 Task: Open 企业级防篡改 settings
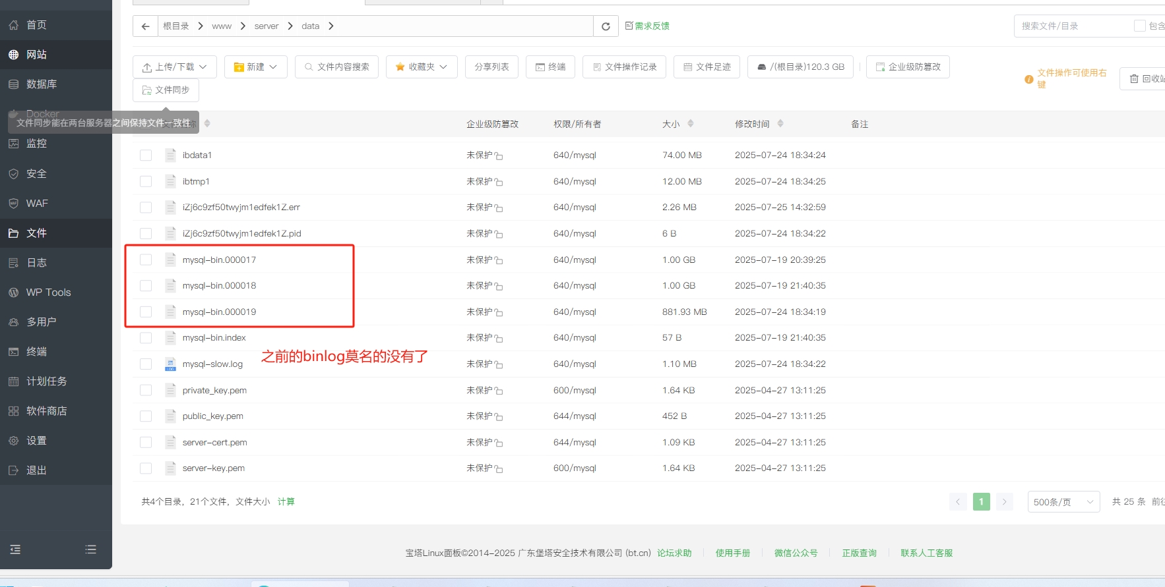coord(908,67)
